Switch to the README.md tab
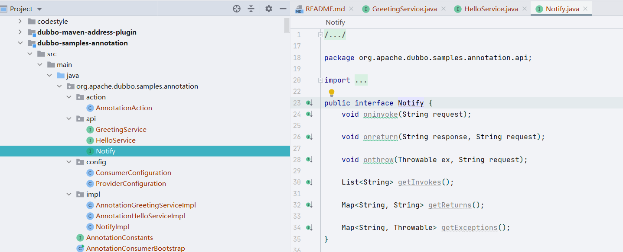The width and height of the screenshot is (623, 252). click(325, 9)
